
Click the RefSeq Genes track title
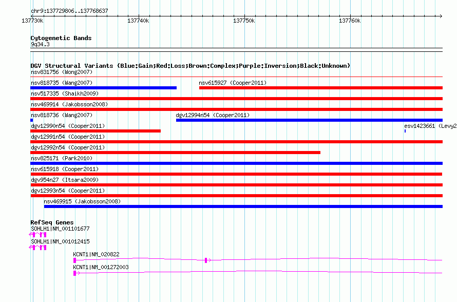[52, 222]
